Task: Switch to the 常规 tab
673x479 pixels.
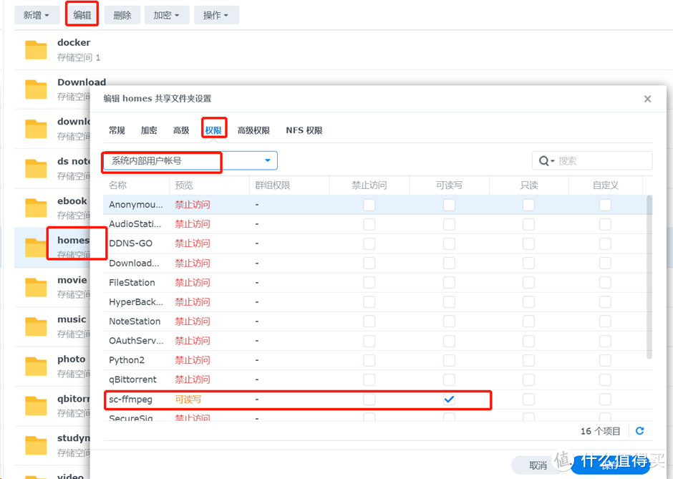Action: point(117,130)
